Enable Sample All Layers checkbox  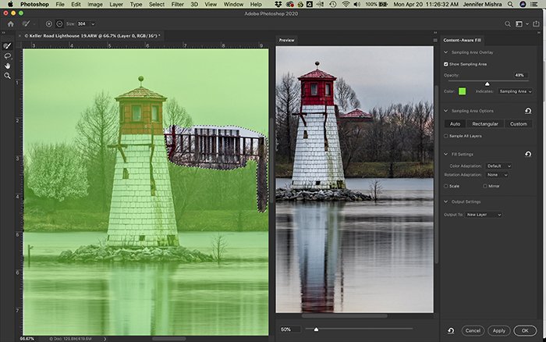click(445, 136)
